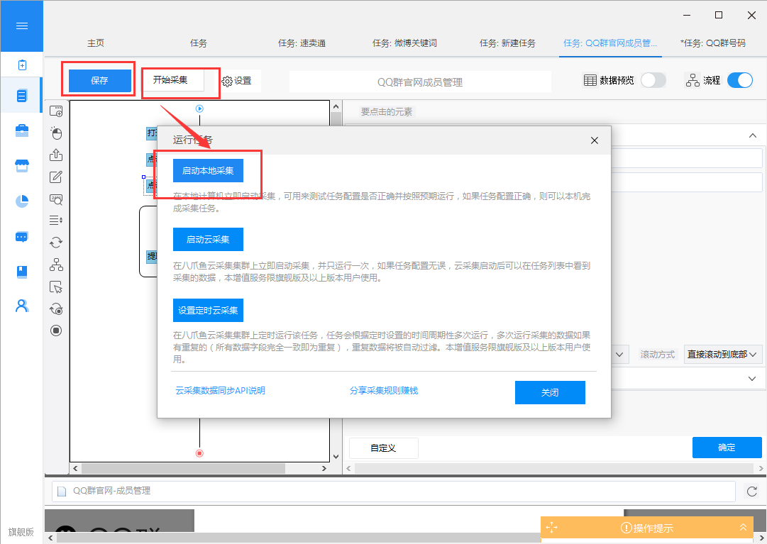Toggle the 数据预览 switch
767x544 pixels.
coord(653,80)
